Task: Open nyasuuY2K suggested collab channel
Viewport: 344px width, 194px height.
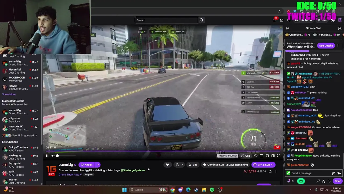Action: [x=20, y=128]
